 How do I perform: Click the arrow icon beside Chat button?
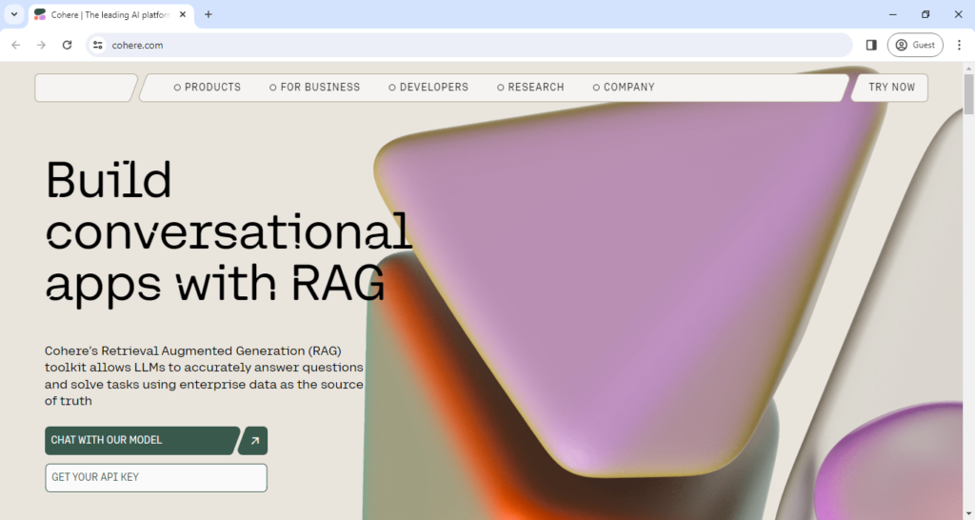[x=254, y=440]
